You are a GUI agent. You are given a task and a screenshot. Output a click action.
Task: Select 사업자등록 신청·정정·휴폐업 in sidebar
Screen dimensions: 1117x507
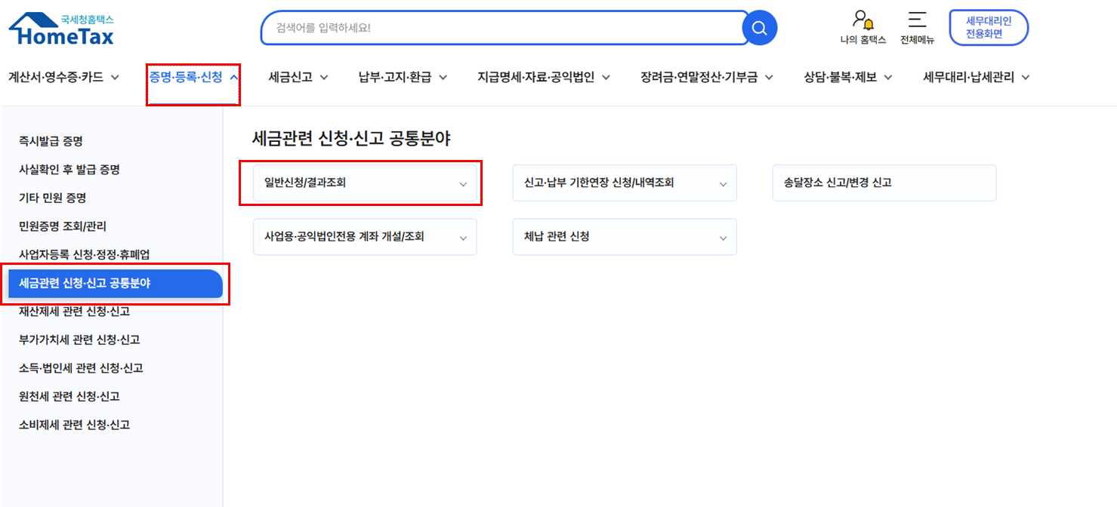89,254
